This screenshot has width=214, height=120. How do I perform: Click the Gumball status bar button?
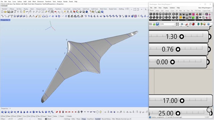(97, 119)
